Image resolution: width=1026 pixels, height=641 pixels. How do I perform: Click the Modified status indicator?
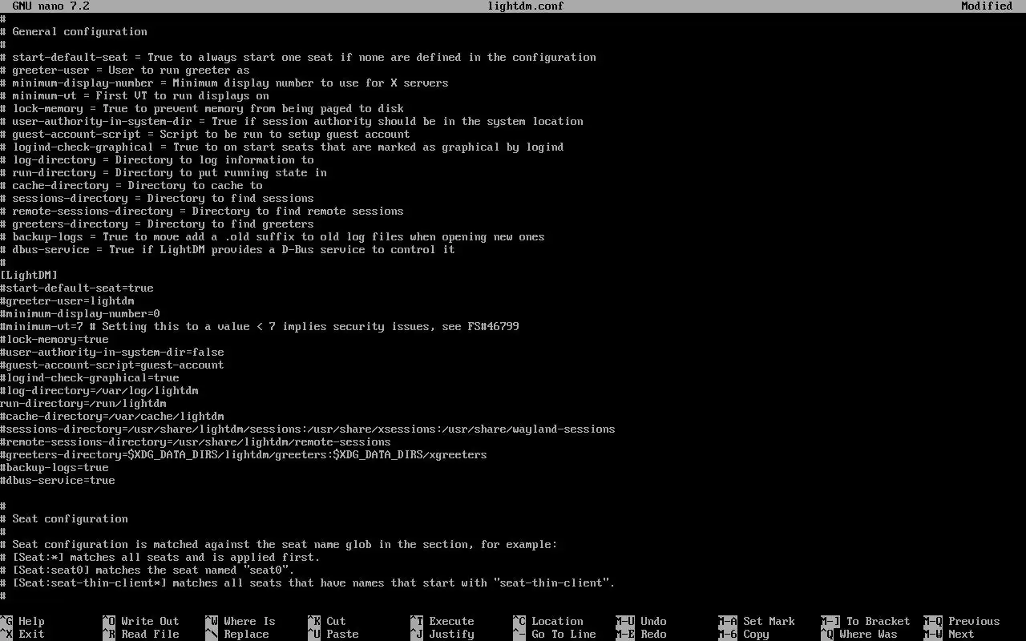point(987,6)
